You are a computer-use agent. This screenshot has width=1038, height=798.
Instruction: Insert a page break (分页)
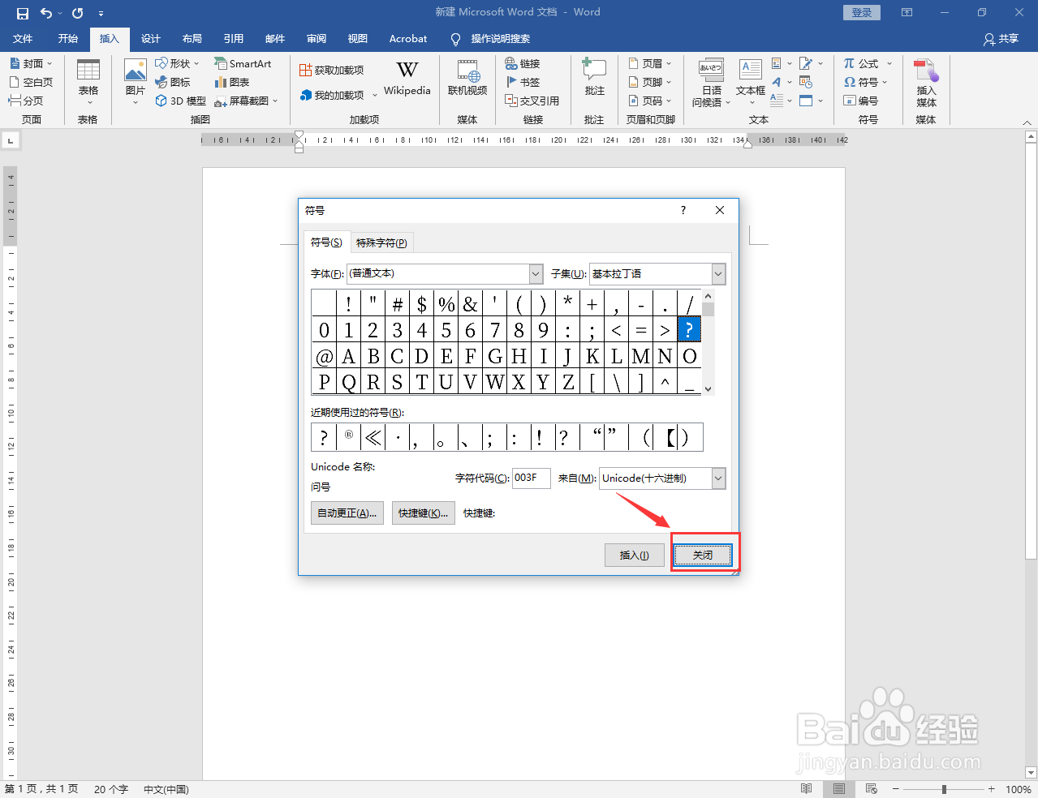[26, 101]
